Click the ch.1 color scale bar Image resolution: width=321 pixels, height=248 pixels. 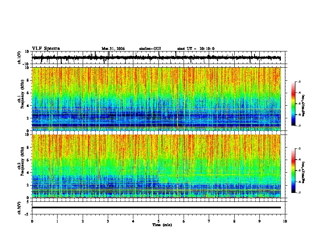coord(293,104)
